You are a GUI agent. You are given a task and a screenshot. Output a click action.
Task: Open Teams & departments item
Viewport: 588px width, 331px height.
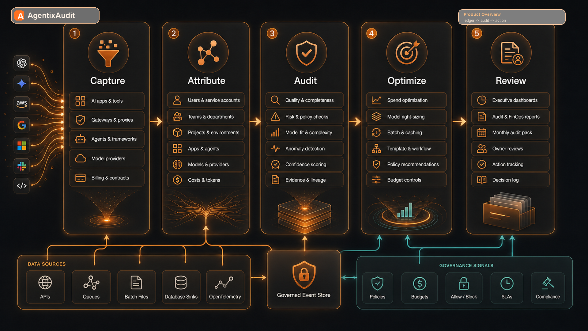[206, 117]
